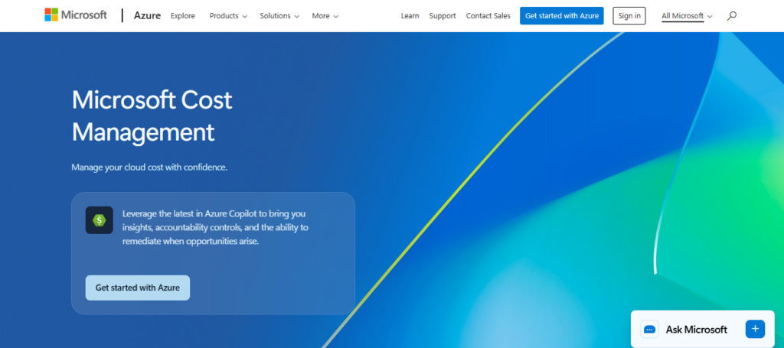Open the Learn link
784x348 pixels.
pyautogui.click(x=410, y=16)
